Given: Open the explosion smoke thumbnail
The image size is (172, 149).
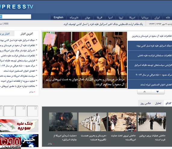Looking at the screenshot, I should [x=63, y=122].
